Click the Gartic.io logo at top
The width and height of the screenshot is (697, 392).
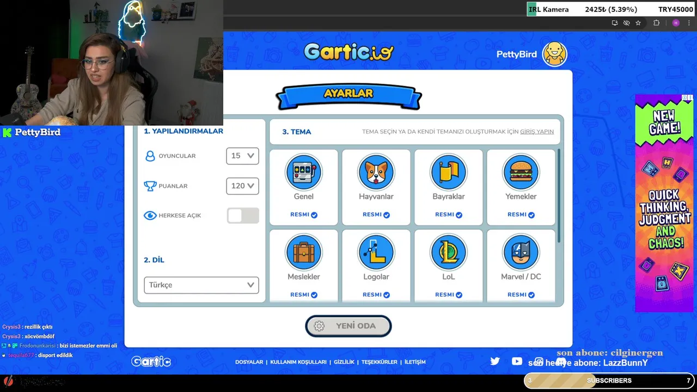click(x=348, y=52)
